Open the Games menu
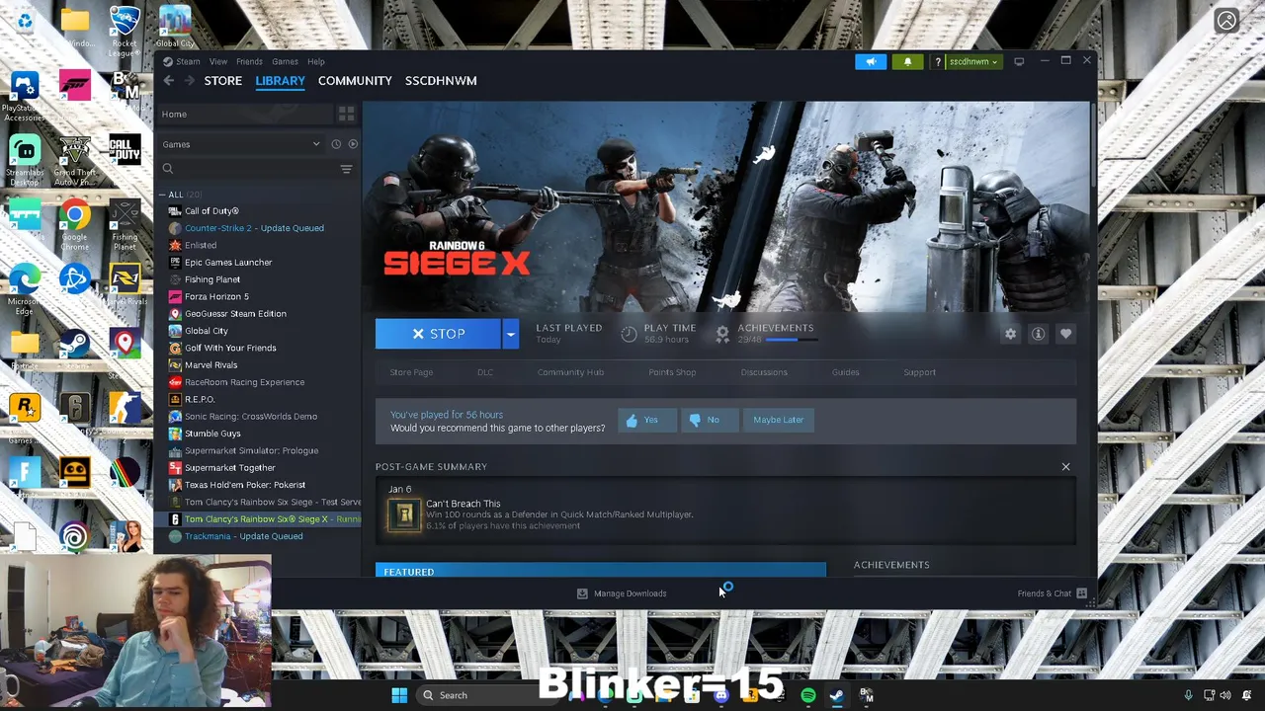Screen dimensions: 1265x711 [x=285, y=61]
